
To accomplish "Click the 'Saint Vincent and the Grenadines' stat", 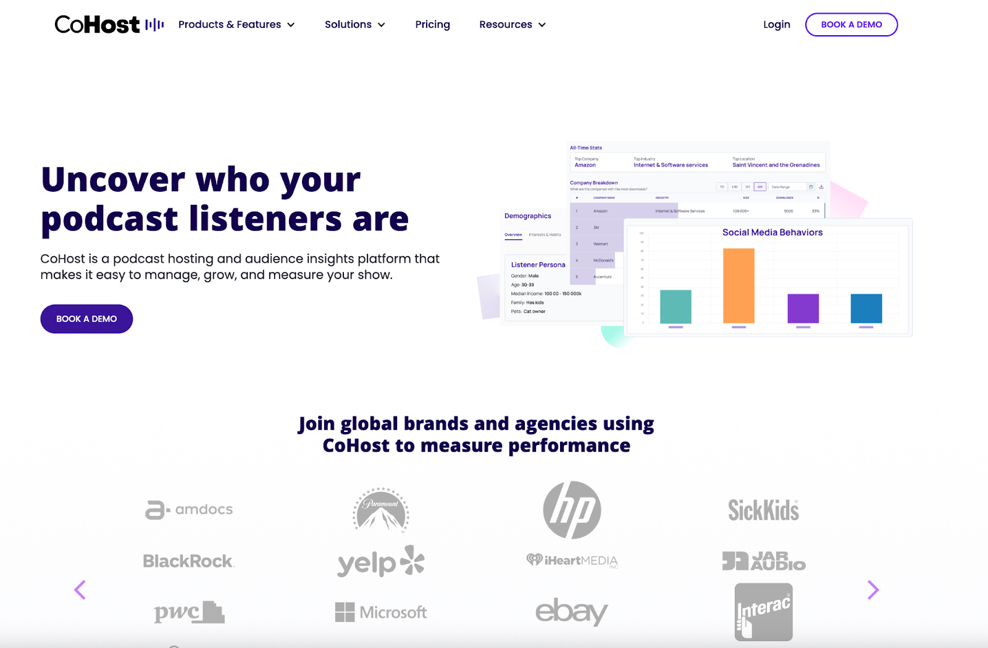I will (776, 165).
